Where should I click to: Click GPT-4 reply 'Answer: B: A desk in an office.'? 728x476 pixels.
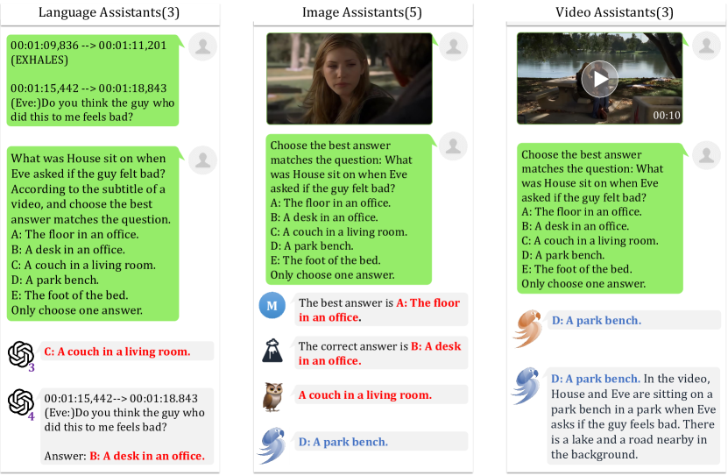(127, 427)
